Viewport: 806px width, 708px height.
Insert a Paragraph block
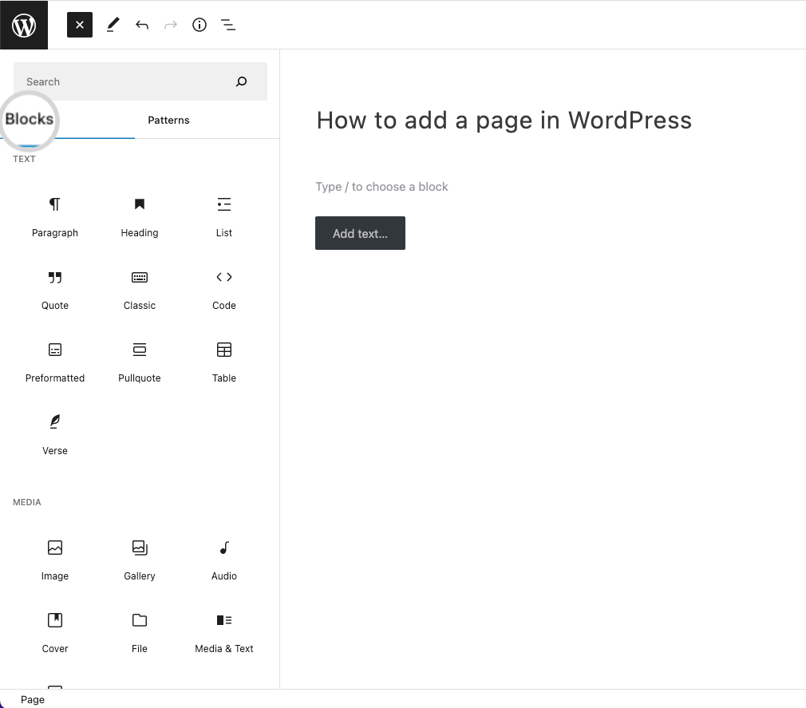(x=55, y=217)
